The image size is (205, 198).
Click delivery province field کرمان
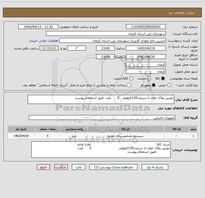coord(146,65)
